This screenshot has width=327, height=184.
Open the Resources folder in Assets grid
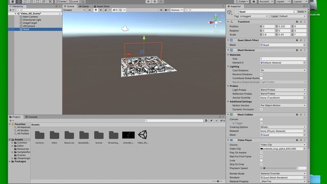(69, 135)
